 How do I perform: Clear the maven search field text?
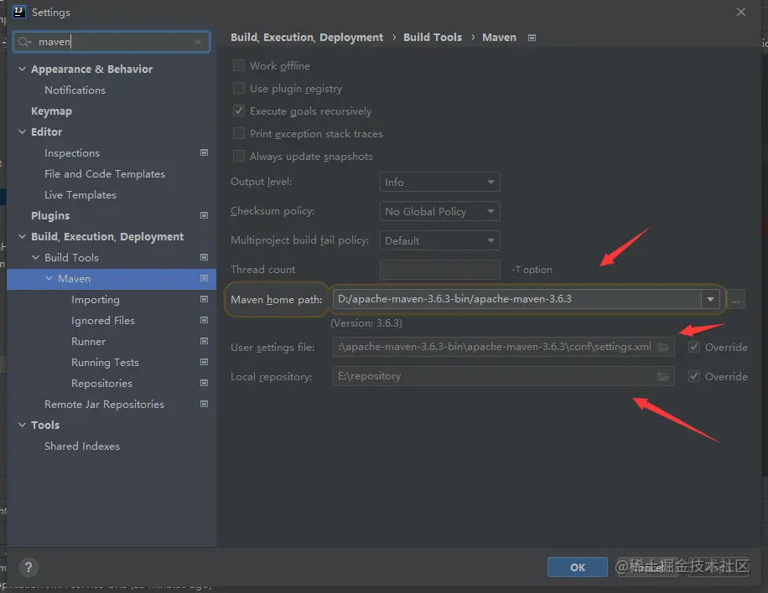pyautogui.click(x=198, y=42)
